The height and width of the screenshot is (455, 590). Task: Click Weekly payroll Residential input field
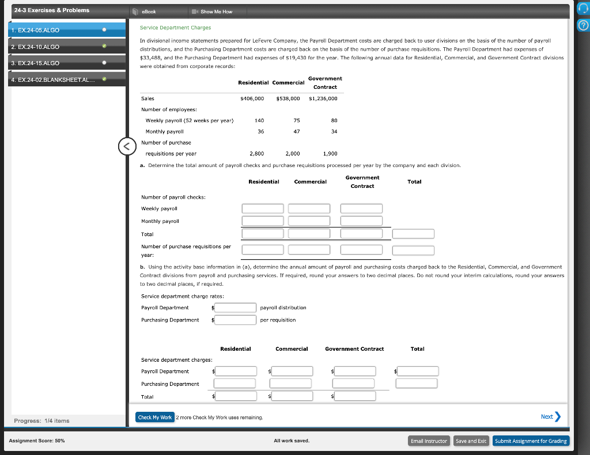263,208
